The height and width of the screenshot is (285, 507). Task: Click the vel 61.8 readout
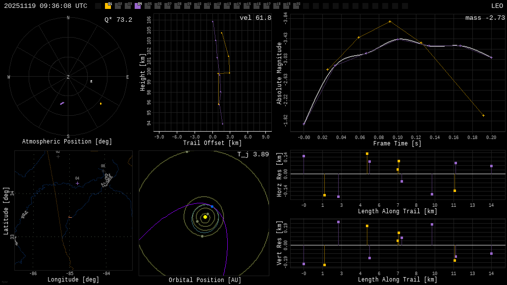click(x=255, y=18)
